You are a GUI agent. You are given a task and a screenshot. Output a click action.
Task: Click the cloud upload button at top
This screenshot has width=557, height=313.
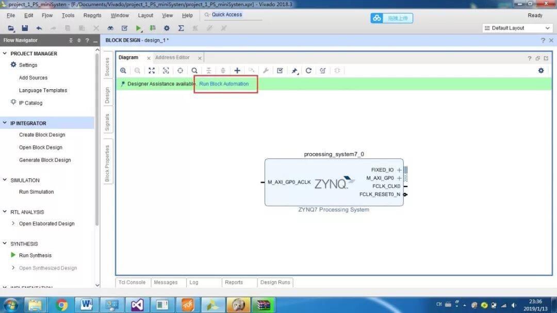coord(391,18)
